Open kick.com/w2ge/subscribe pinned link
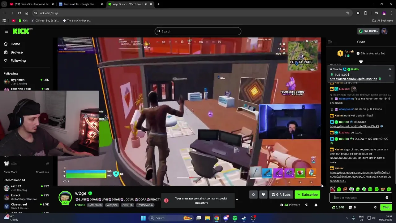Image resolution: width=396 pixels, height=223 pixels. pos(353,79)
